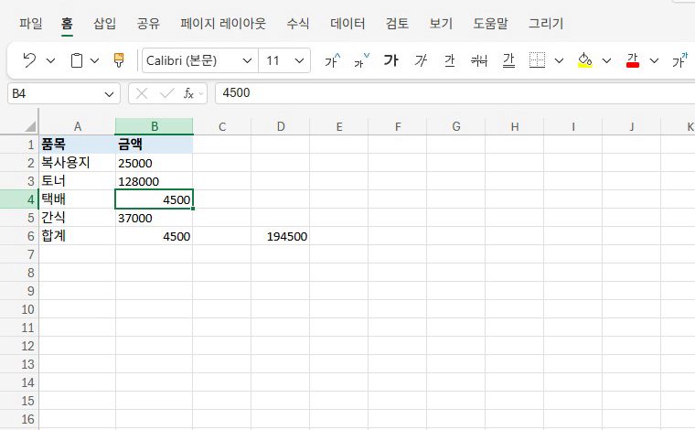Open the 파일 menu tab

tap(31, 23)
